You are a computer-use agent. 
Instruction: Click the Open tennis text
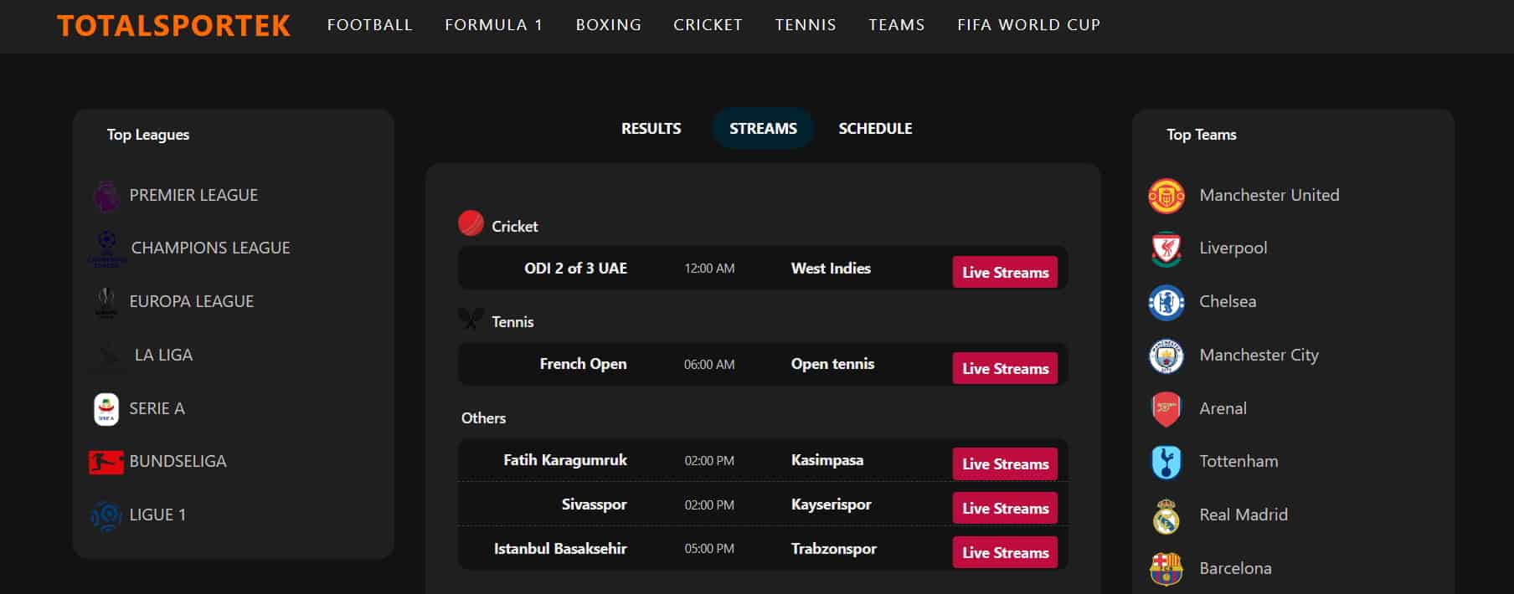[833, 365]
